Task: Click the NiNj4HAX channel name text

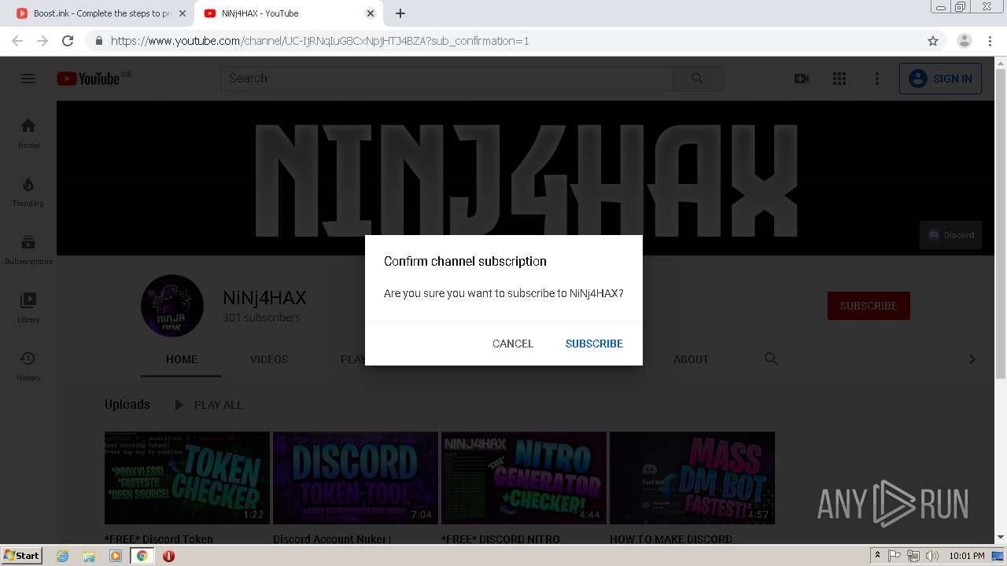Action: tap(264, 298)
